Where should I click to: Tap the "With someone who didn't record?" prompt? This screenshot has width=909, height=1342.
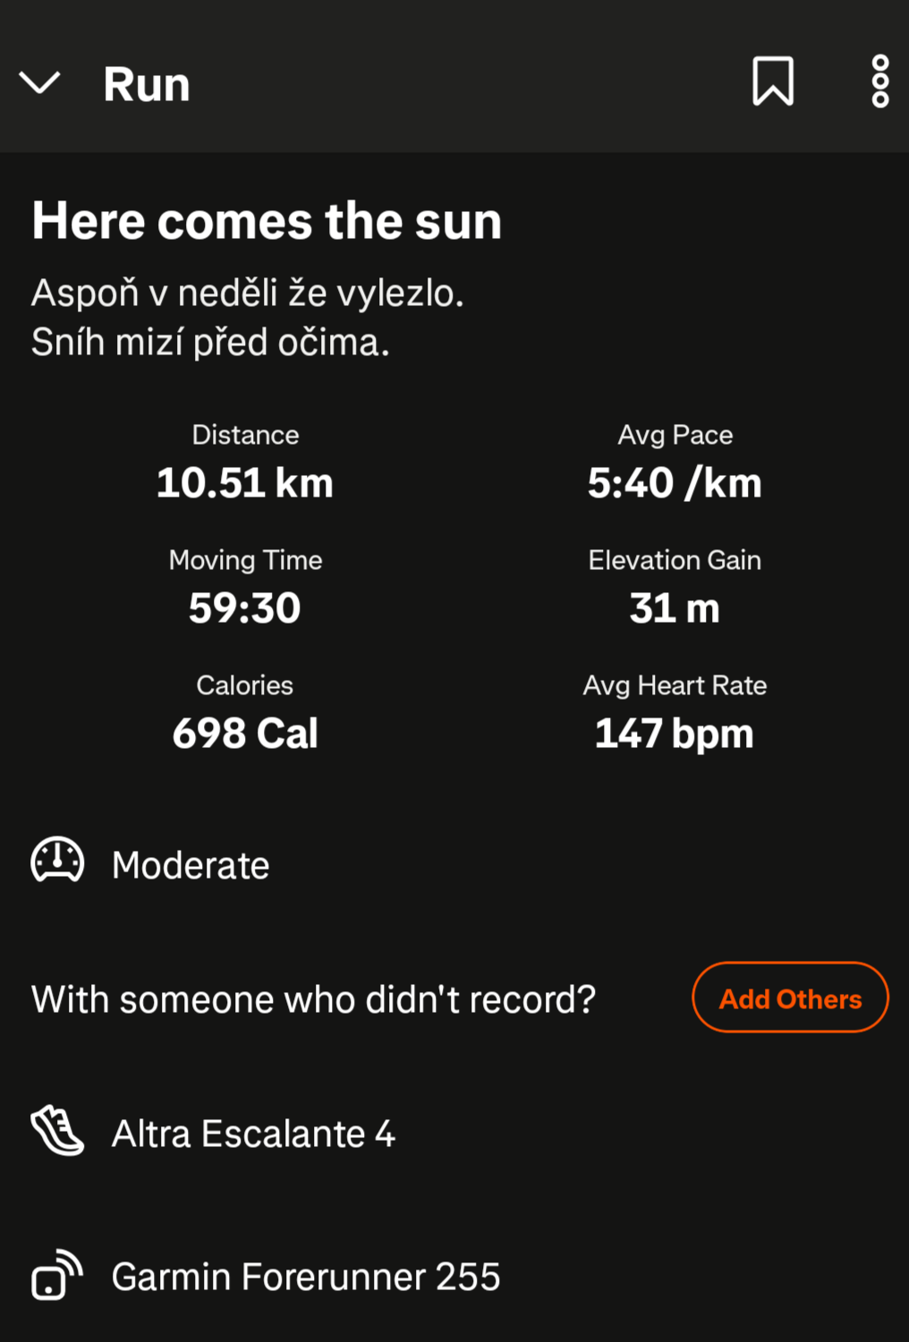pos(313,999)
